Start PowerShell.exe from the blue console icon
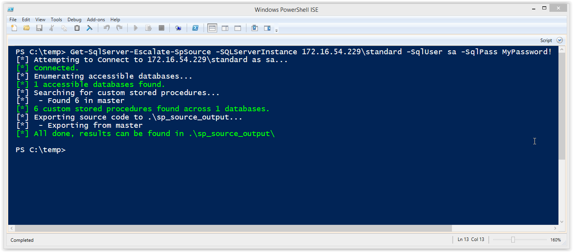 tap(195, 28)
